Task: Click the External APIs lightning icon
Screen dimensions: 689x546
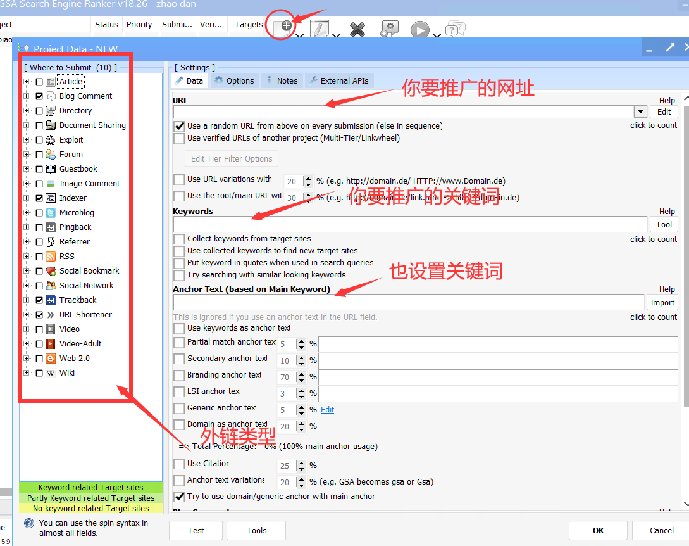Action: 312,80
